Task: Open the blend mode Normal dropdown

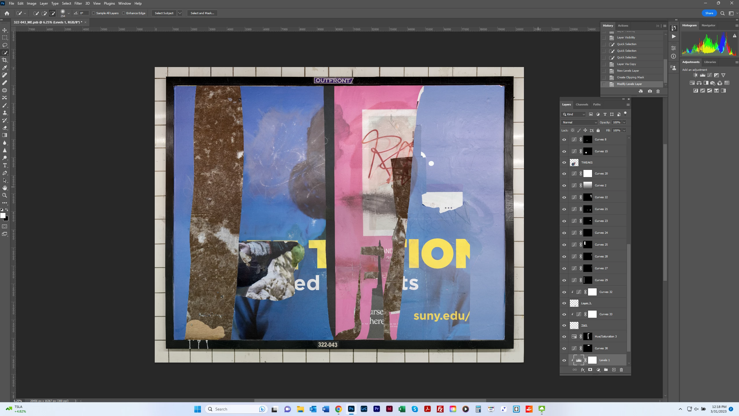Action: 579,122
